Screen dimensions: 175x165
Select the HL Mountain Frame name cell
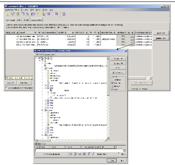tap(27, 36)
